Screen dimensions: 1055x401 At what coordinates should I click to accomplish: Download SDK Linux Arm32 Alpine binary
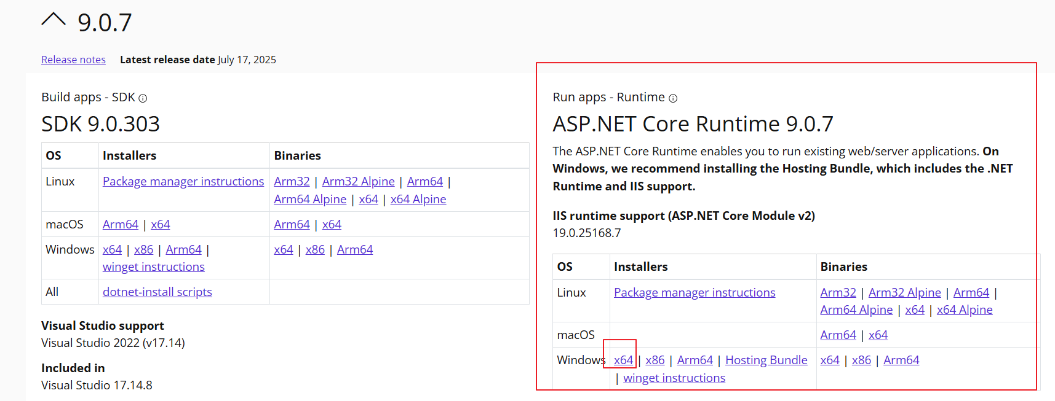(x=359, y=181)
